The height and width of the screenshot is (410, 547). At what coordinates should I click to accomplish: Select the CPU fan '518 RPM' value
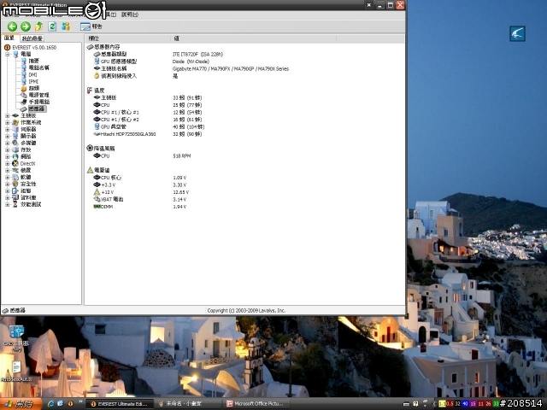coord(182,155)
